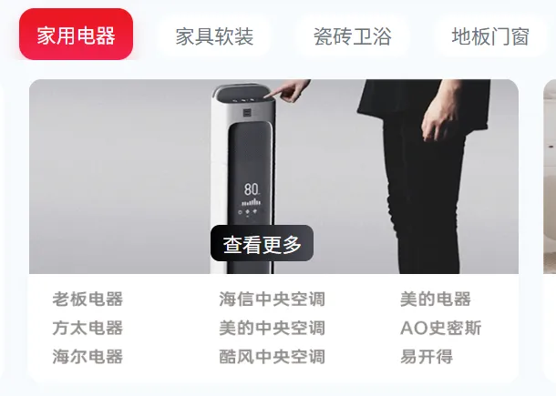Image resolution: width=556 pixels, height=396 pixels.
Task: Select the 酷风中央空调 link
Action: (272, 356)
